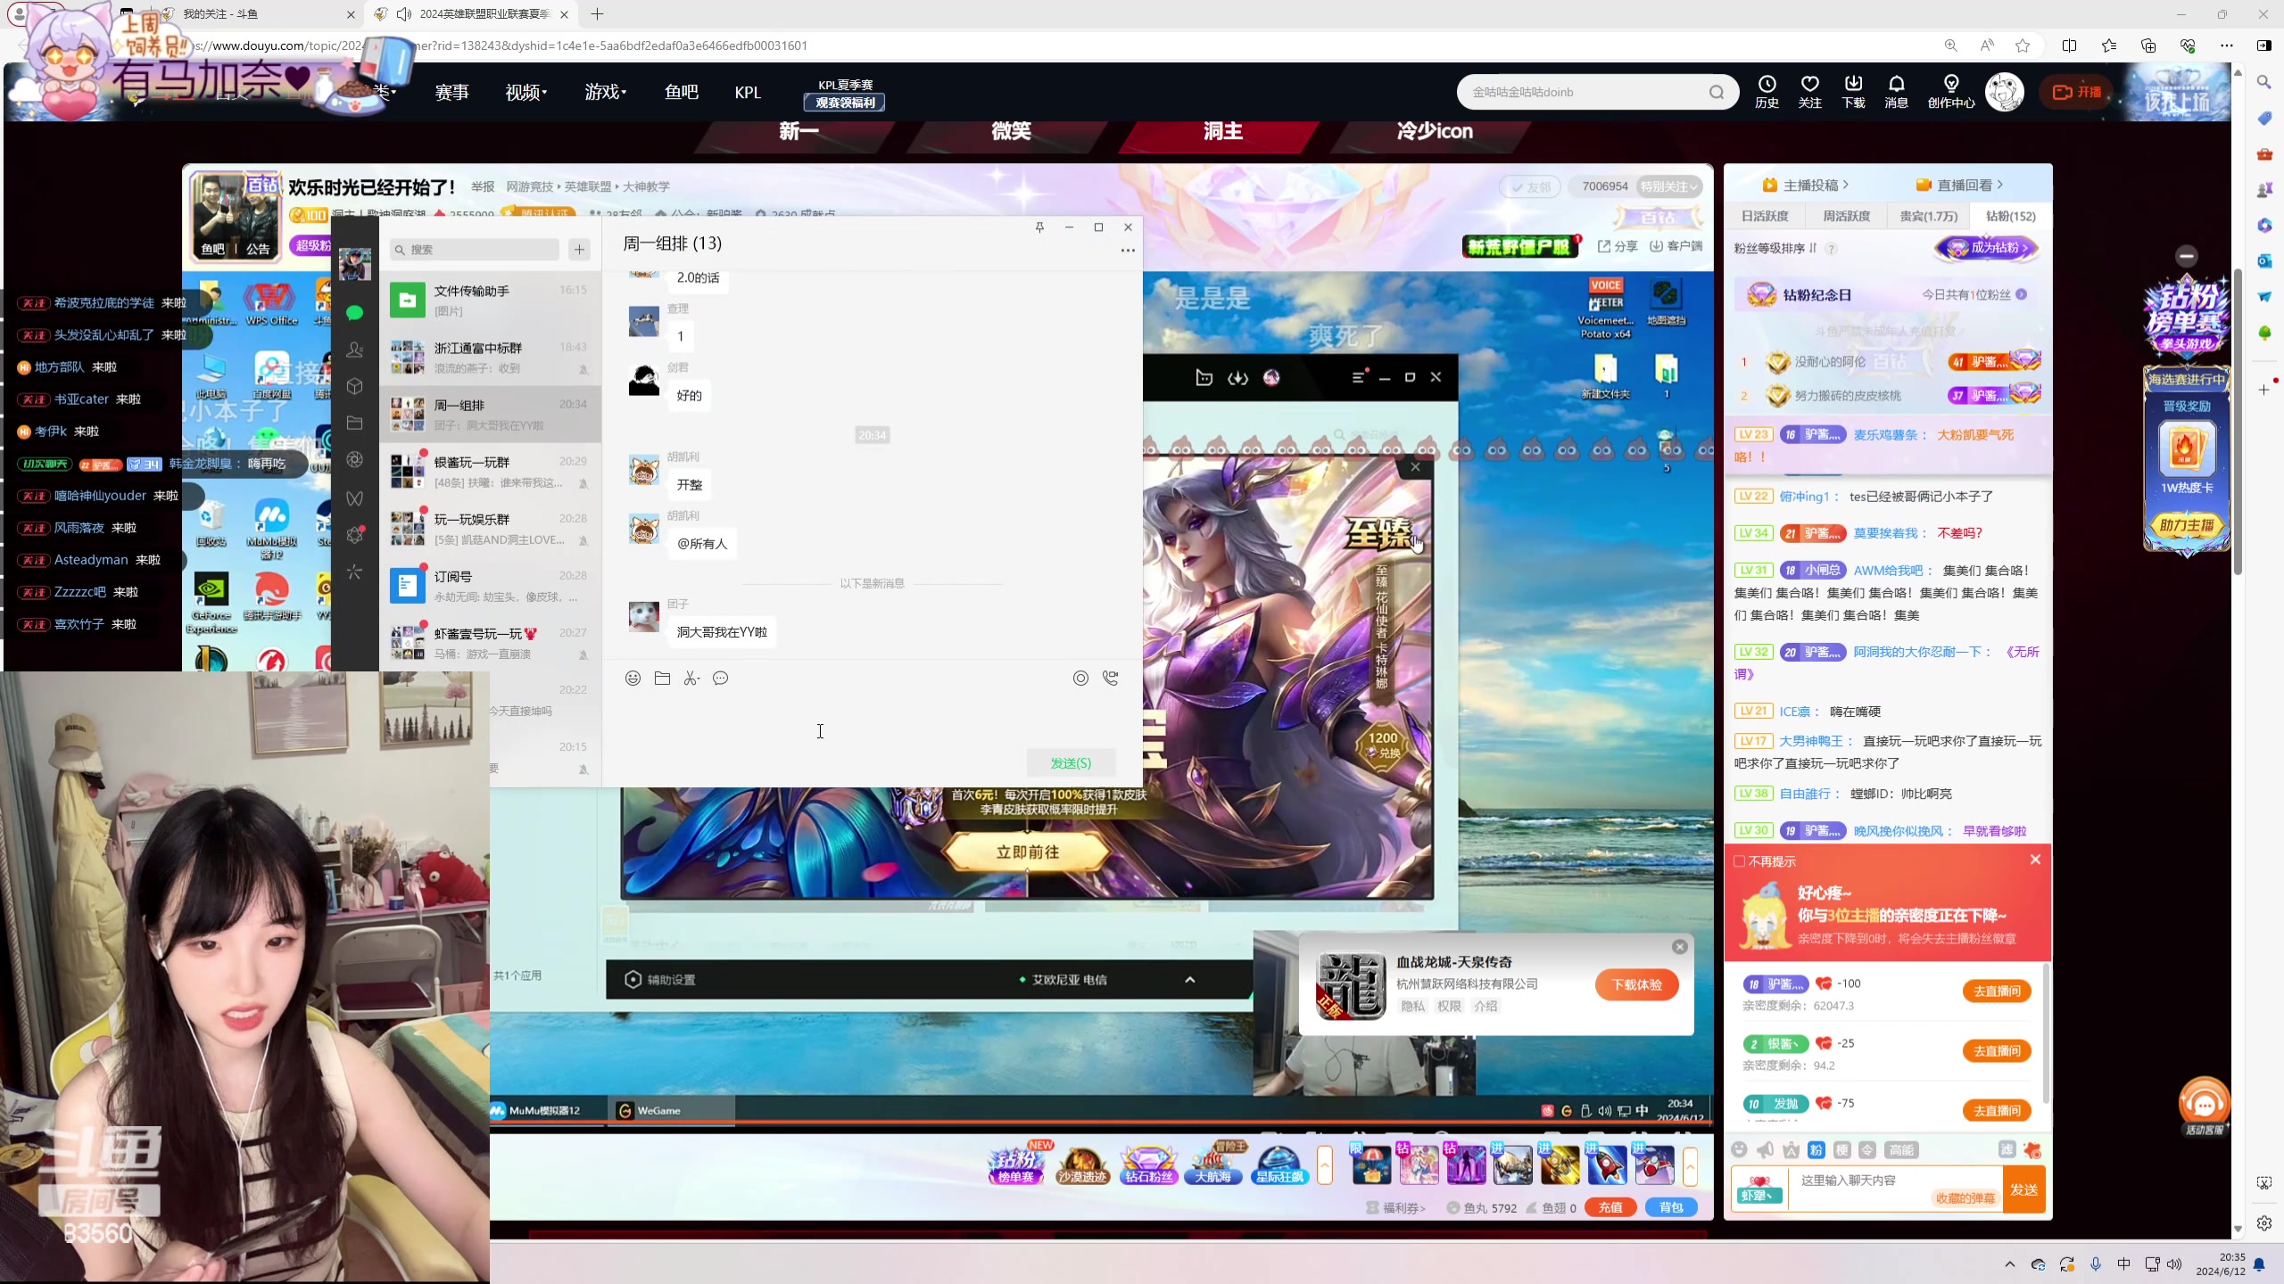Expand 直播回看 arrow
The width and height of the screenshot is (2284, 1284).
pos(2000,185)
